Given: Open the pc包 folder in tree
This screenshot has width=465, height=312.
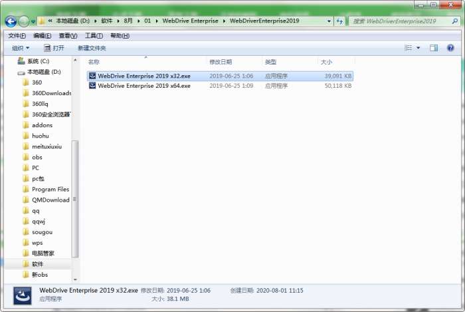Looking at the screenshot, I should point(33,179).
